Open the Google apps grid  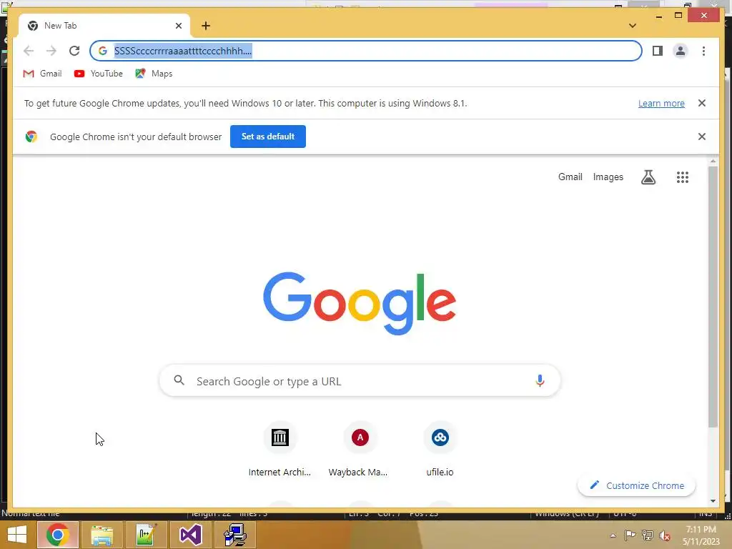[683, 177]
